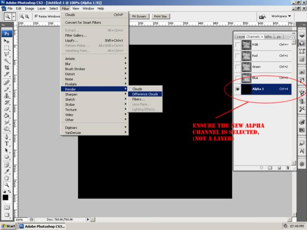The height and width of the screenshot is (230, 307).
Task: Click the Zoom In option icon
Action: 22,17
